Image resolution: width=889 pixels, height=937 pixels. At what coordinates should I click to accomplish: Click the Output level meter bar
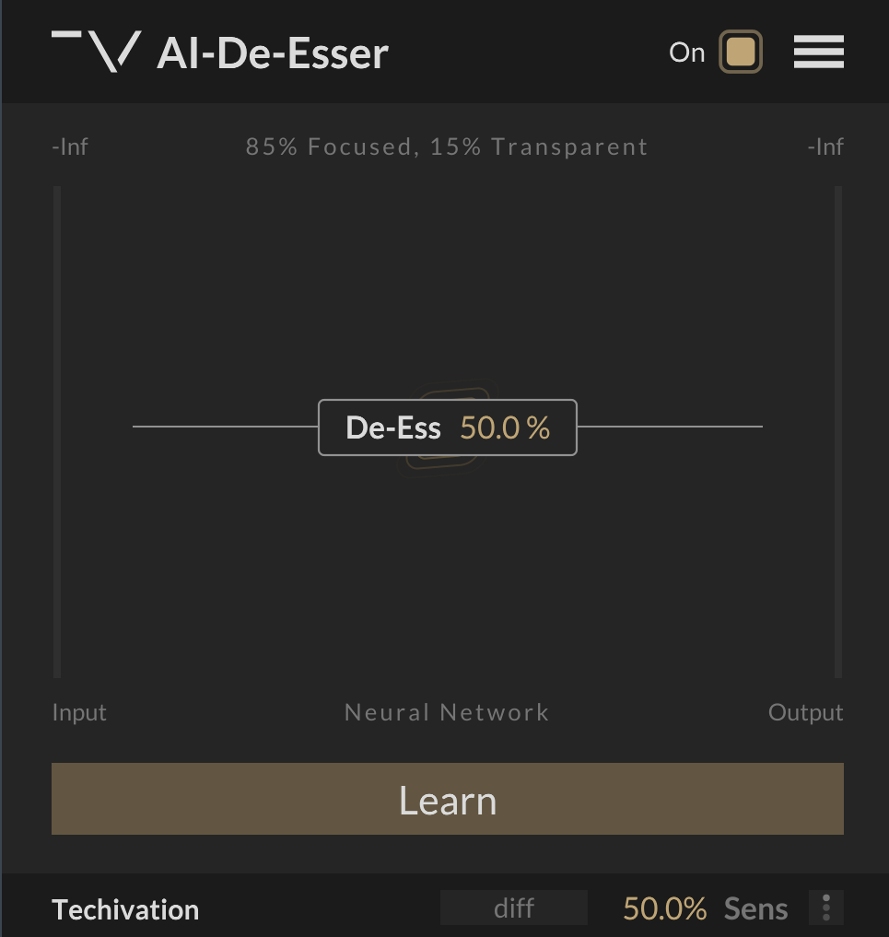838,431
